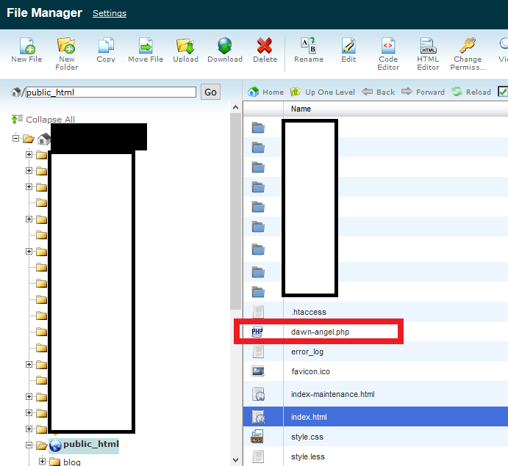The image size is (508, 466).
Task: Click the Change Permissions key icon
Action: 468,45
